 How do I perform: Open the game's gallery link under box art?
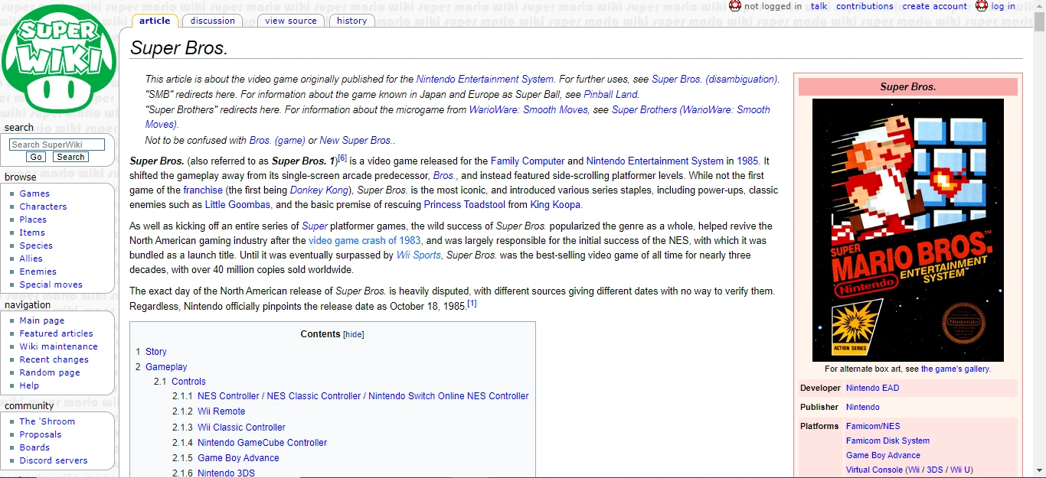pos(955,369)
